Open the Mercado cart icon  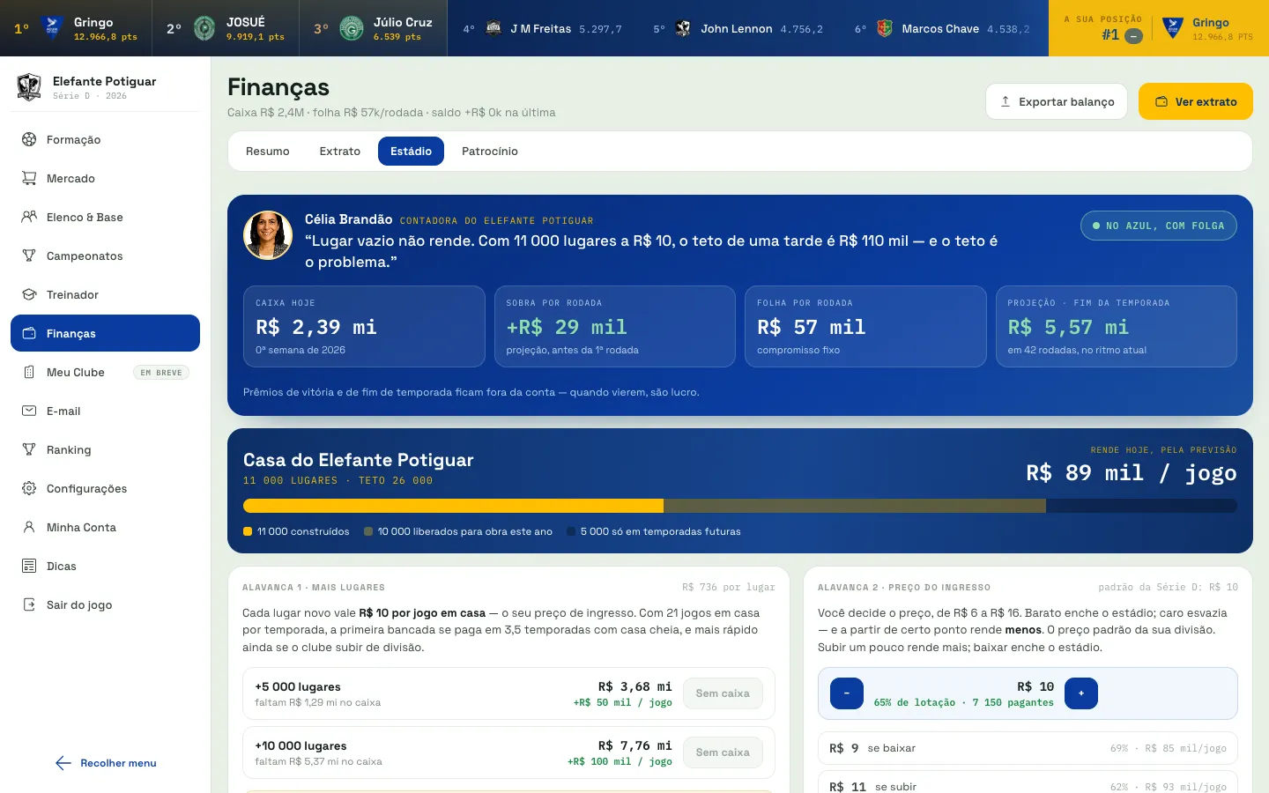pyautogui.click(x=29, y=178)
